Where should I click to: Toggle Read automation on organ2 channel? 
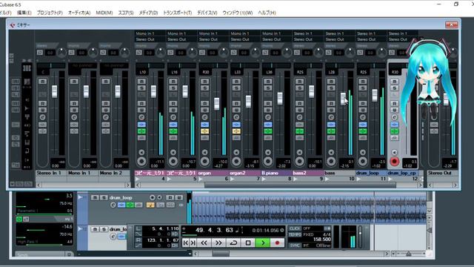pos(236,103)
